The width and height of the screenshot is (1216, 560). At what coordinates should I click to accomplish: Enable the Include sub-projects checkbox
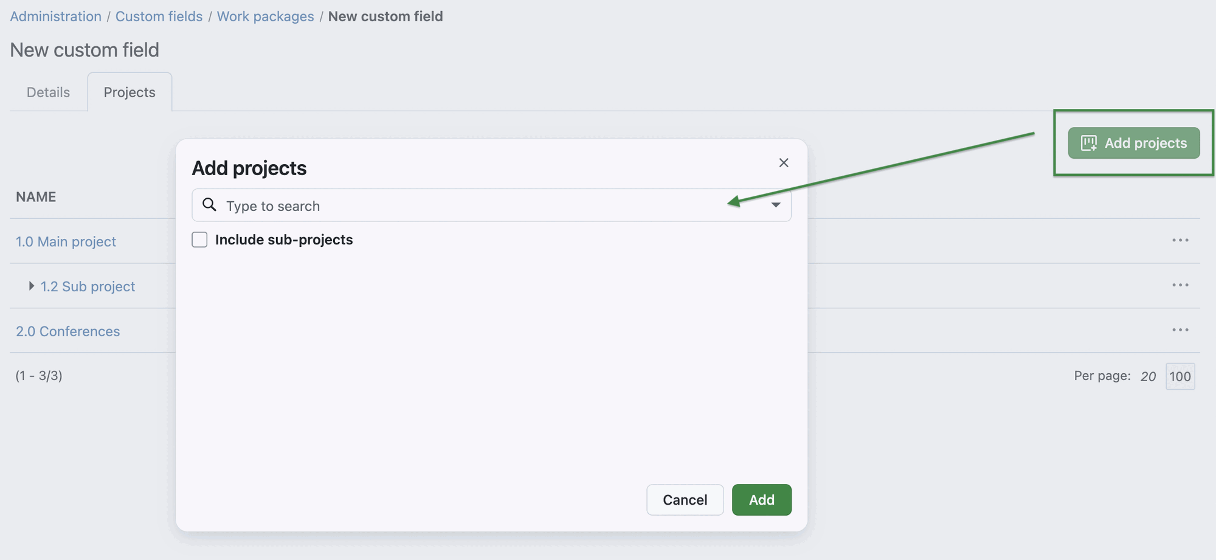click(199, 240)
